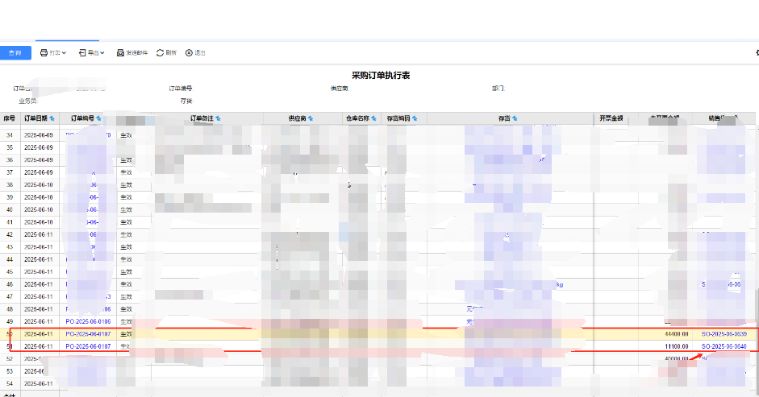
Task: Expand the 打印 dropdown arrow
Action: coord(65,53)
